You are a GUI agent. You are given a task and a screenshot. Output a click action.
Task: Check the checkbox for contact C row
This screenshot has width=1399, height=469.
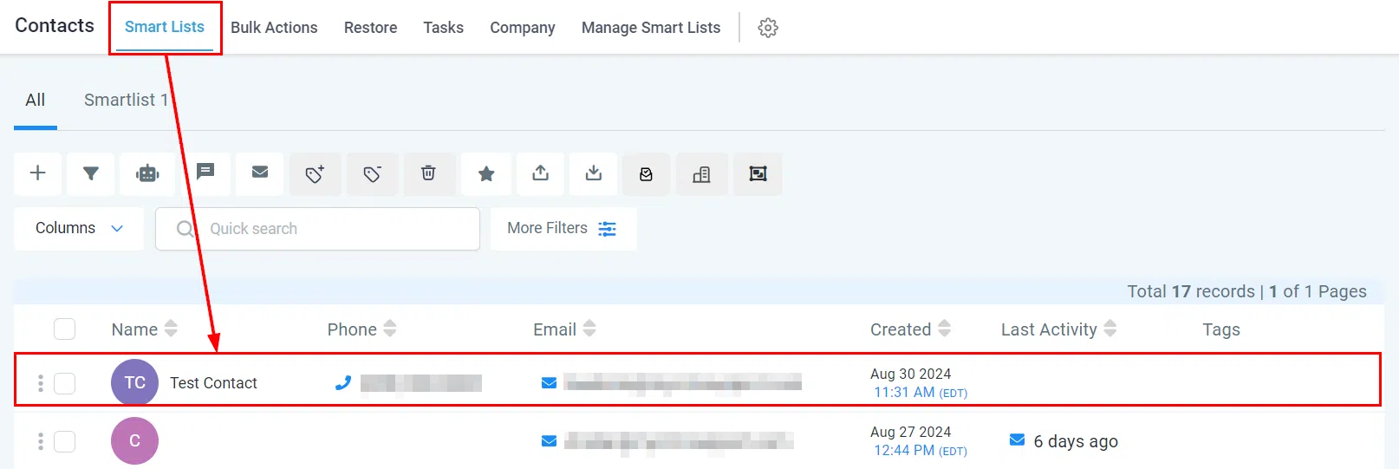tap(64, 441)
